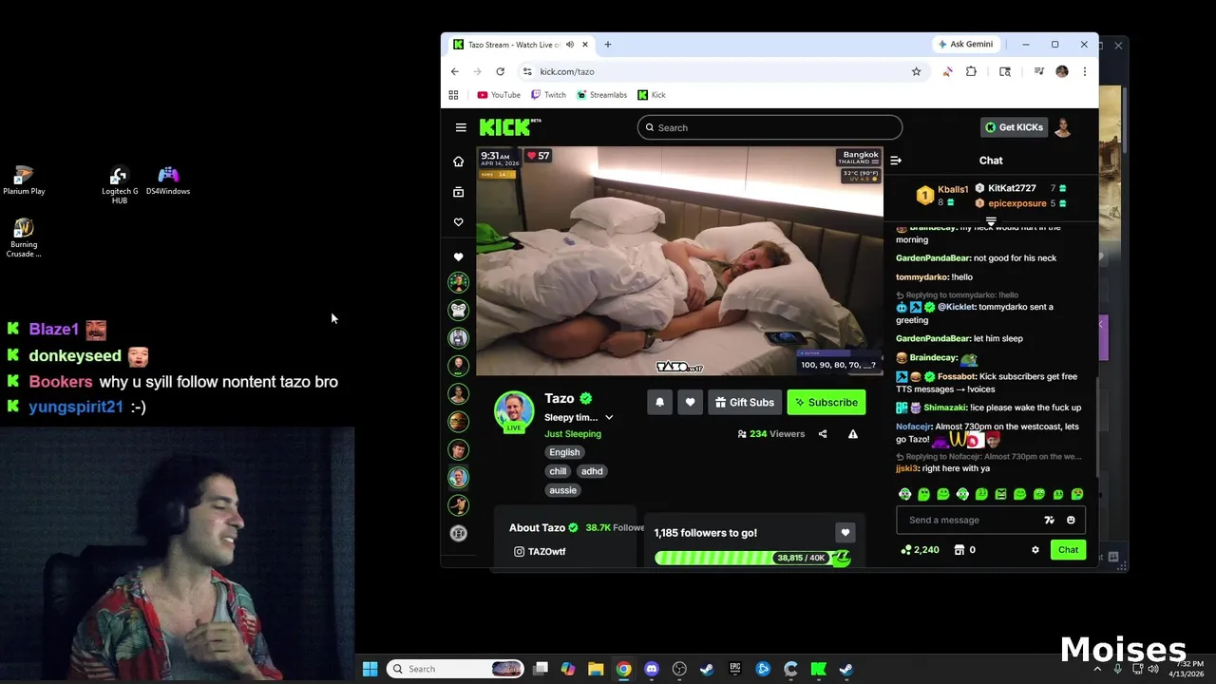Click the chat scrollbar

click(x=1095, y=427)
